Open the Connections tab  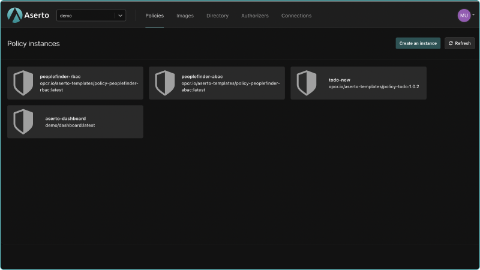click(x=296, y=16)
